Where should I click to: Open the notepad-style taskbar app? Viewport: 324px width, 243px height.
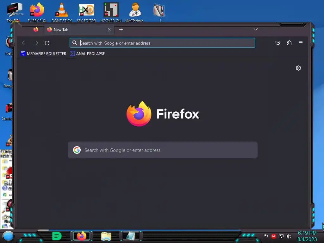[131, 236]
